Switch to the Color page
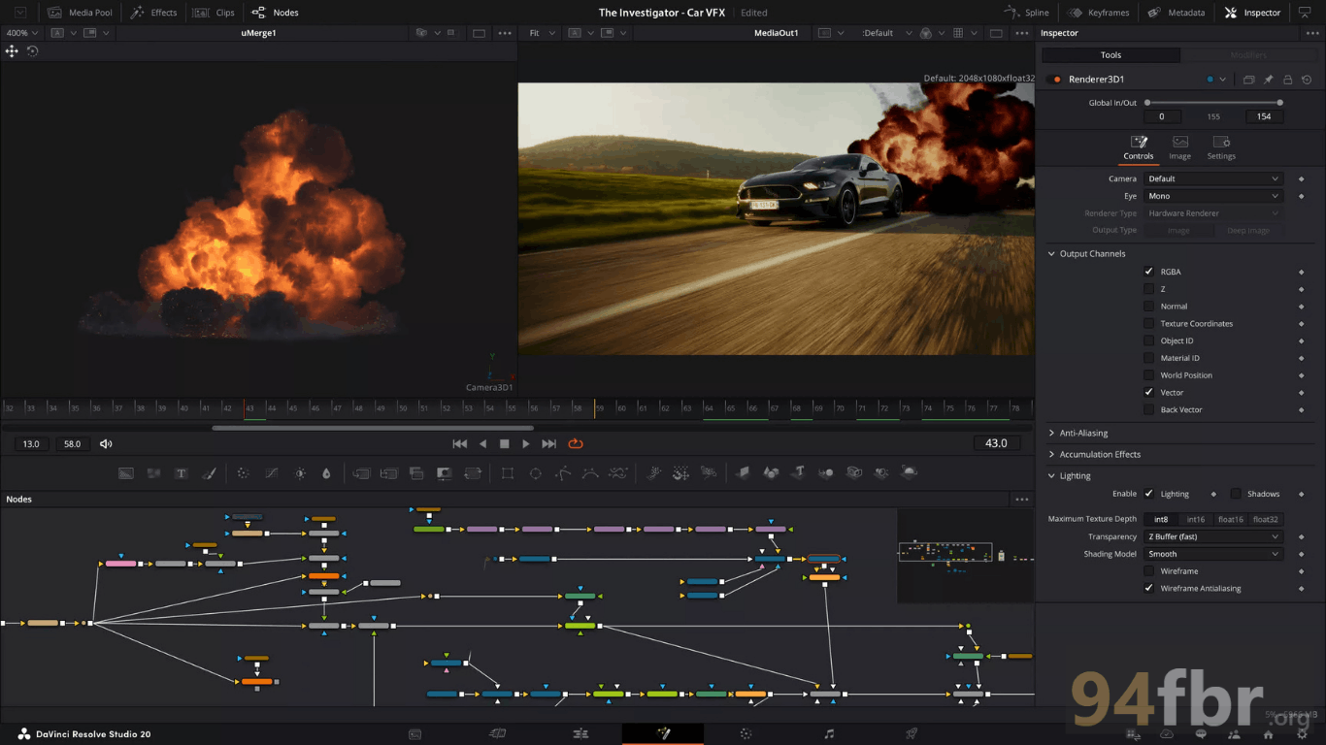Viewport: 1326px width, 745px height. coord(746,734)
